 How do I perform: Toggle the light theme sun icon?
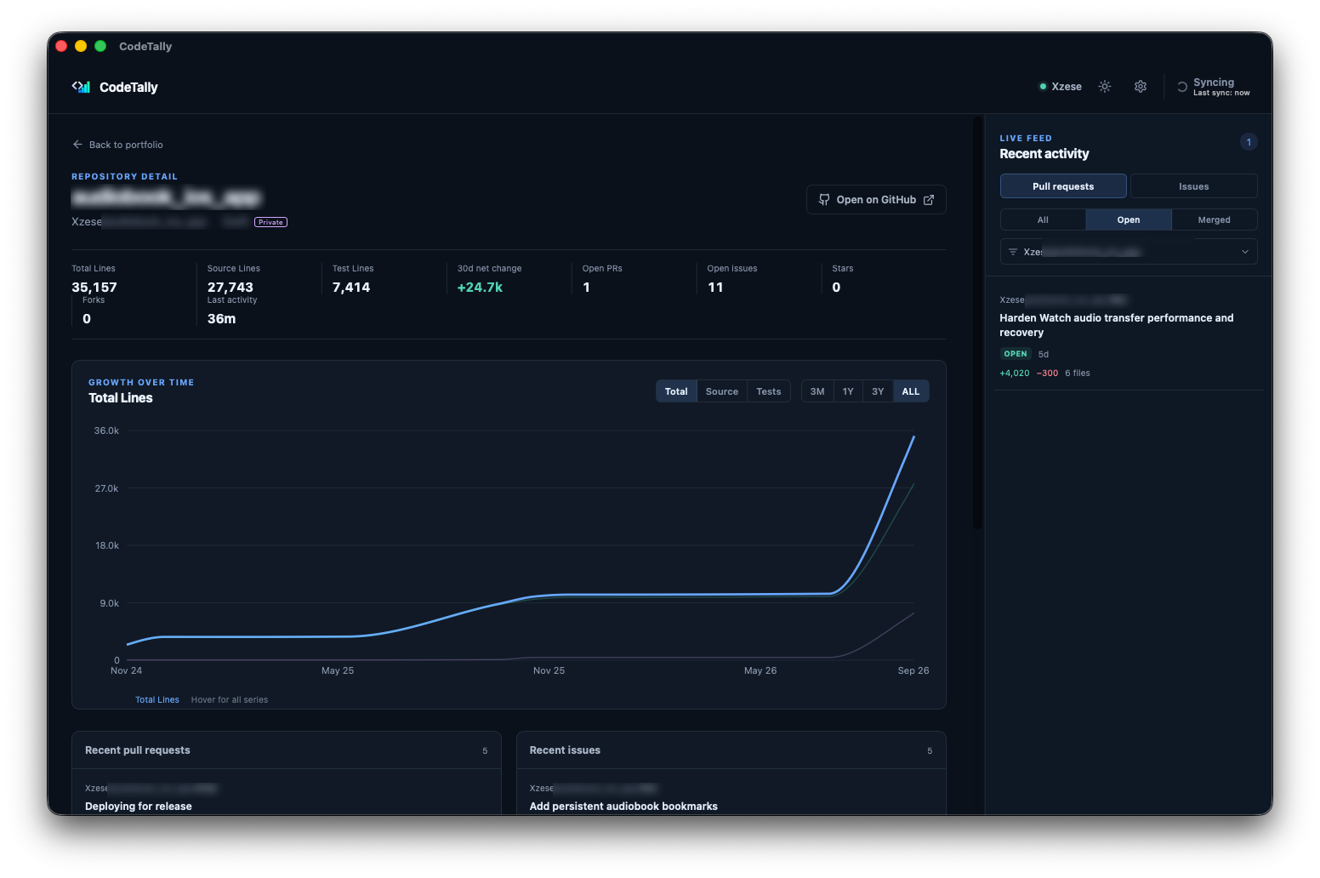coord(1105,87)
